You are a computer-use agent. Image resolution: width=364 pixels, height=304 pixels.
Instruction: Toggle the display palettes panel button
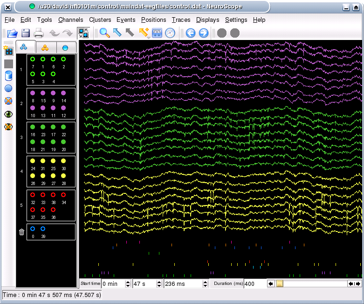pos(83,33)
